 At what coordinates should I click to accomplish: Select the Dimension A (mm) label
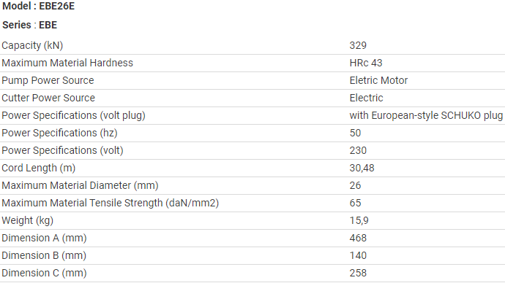coord(44,238)
